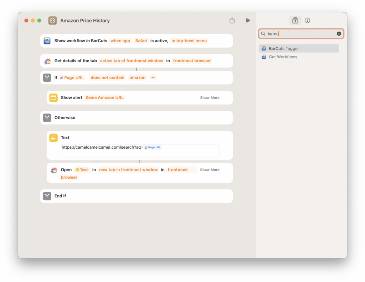
Task: Close window with red button
Action: 26,20
